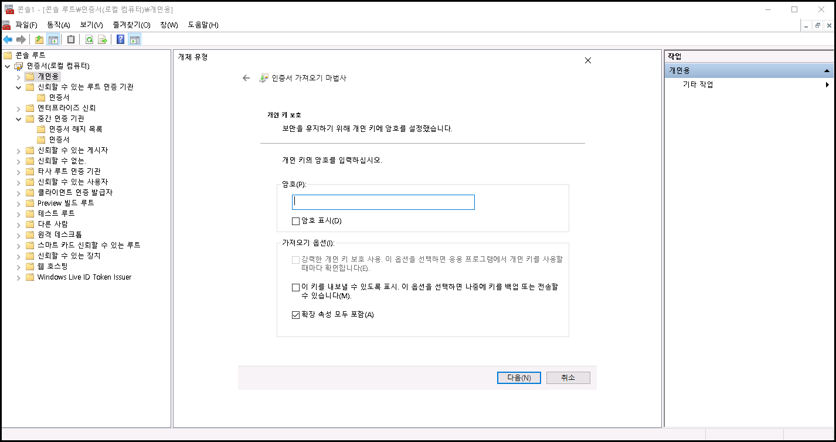The image size is (836, 442).
Task: Open the 파일(F) menu
Action: [x=26, y=25]
